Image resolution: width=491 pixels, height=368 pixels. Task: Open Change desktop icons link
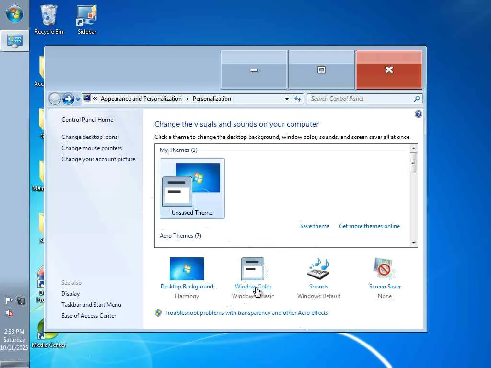[x=90, y=137]
